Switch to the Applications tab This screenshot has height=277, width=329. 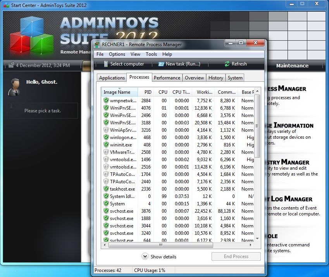(x=112, y=78)
